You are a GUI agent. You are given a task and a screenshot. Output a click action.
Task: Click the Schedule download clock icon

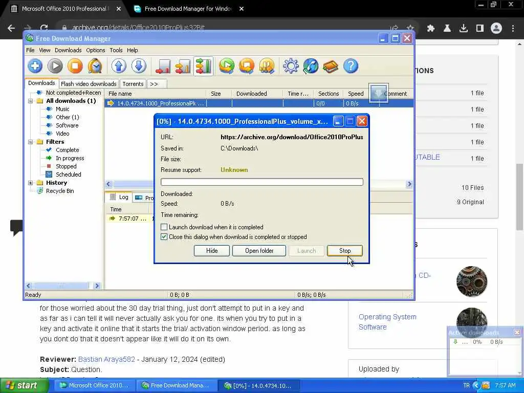[95, 66]
